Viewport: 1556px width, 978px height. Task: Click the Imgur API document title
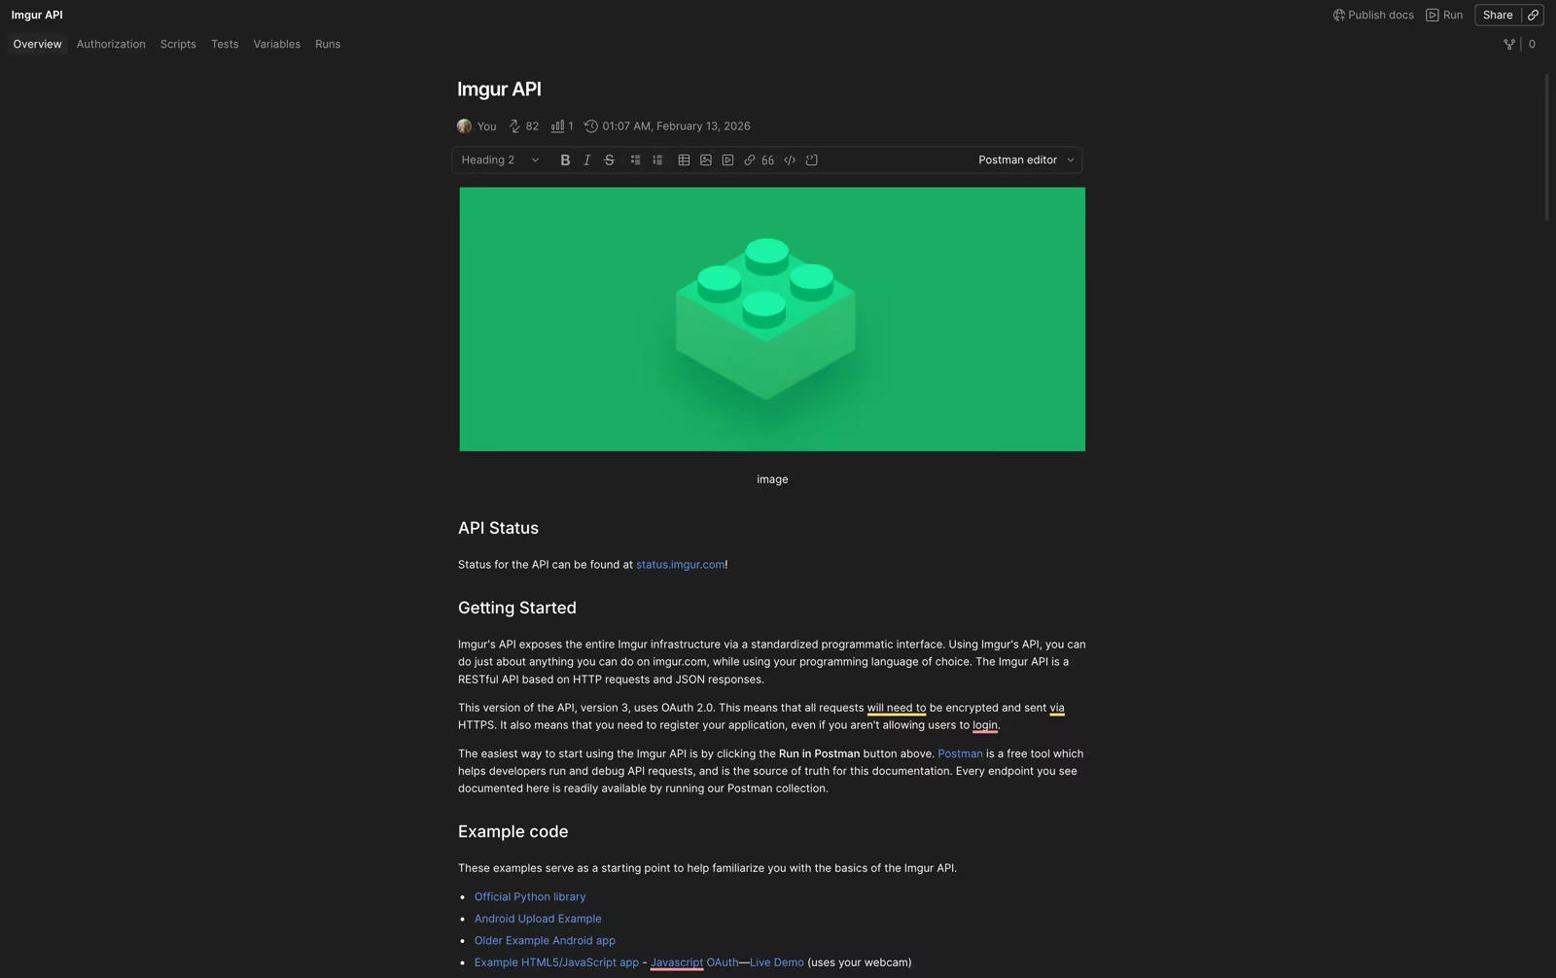click(499, 89)
